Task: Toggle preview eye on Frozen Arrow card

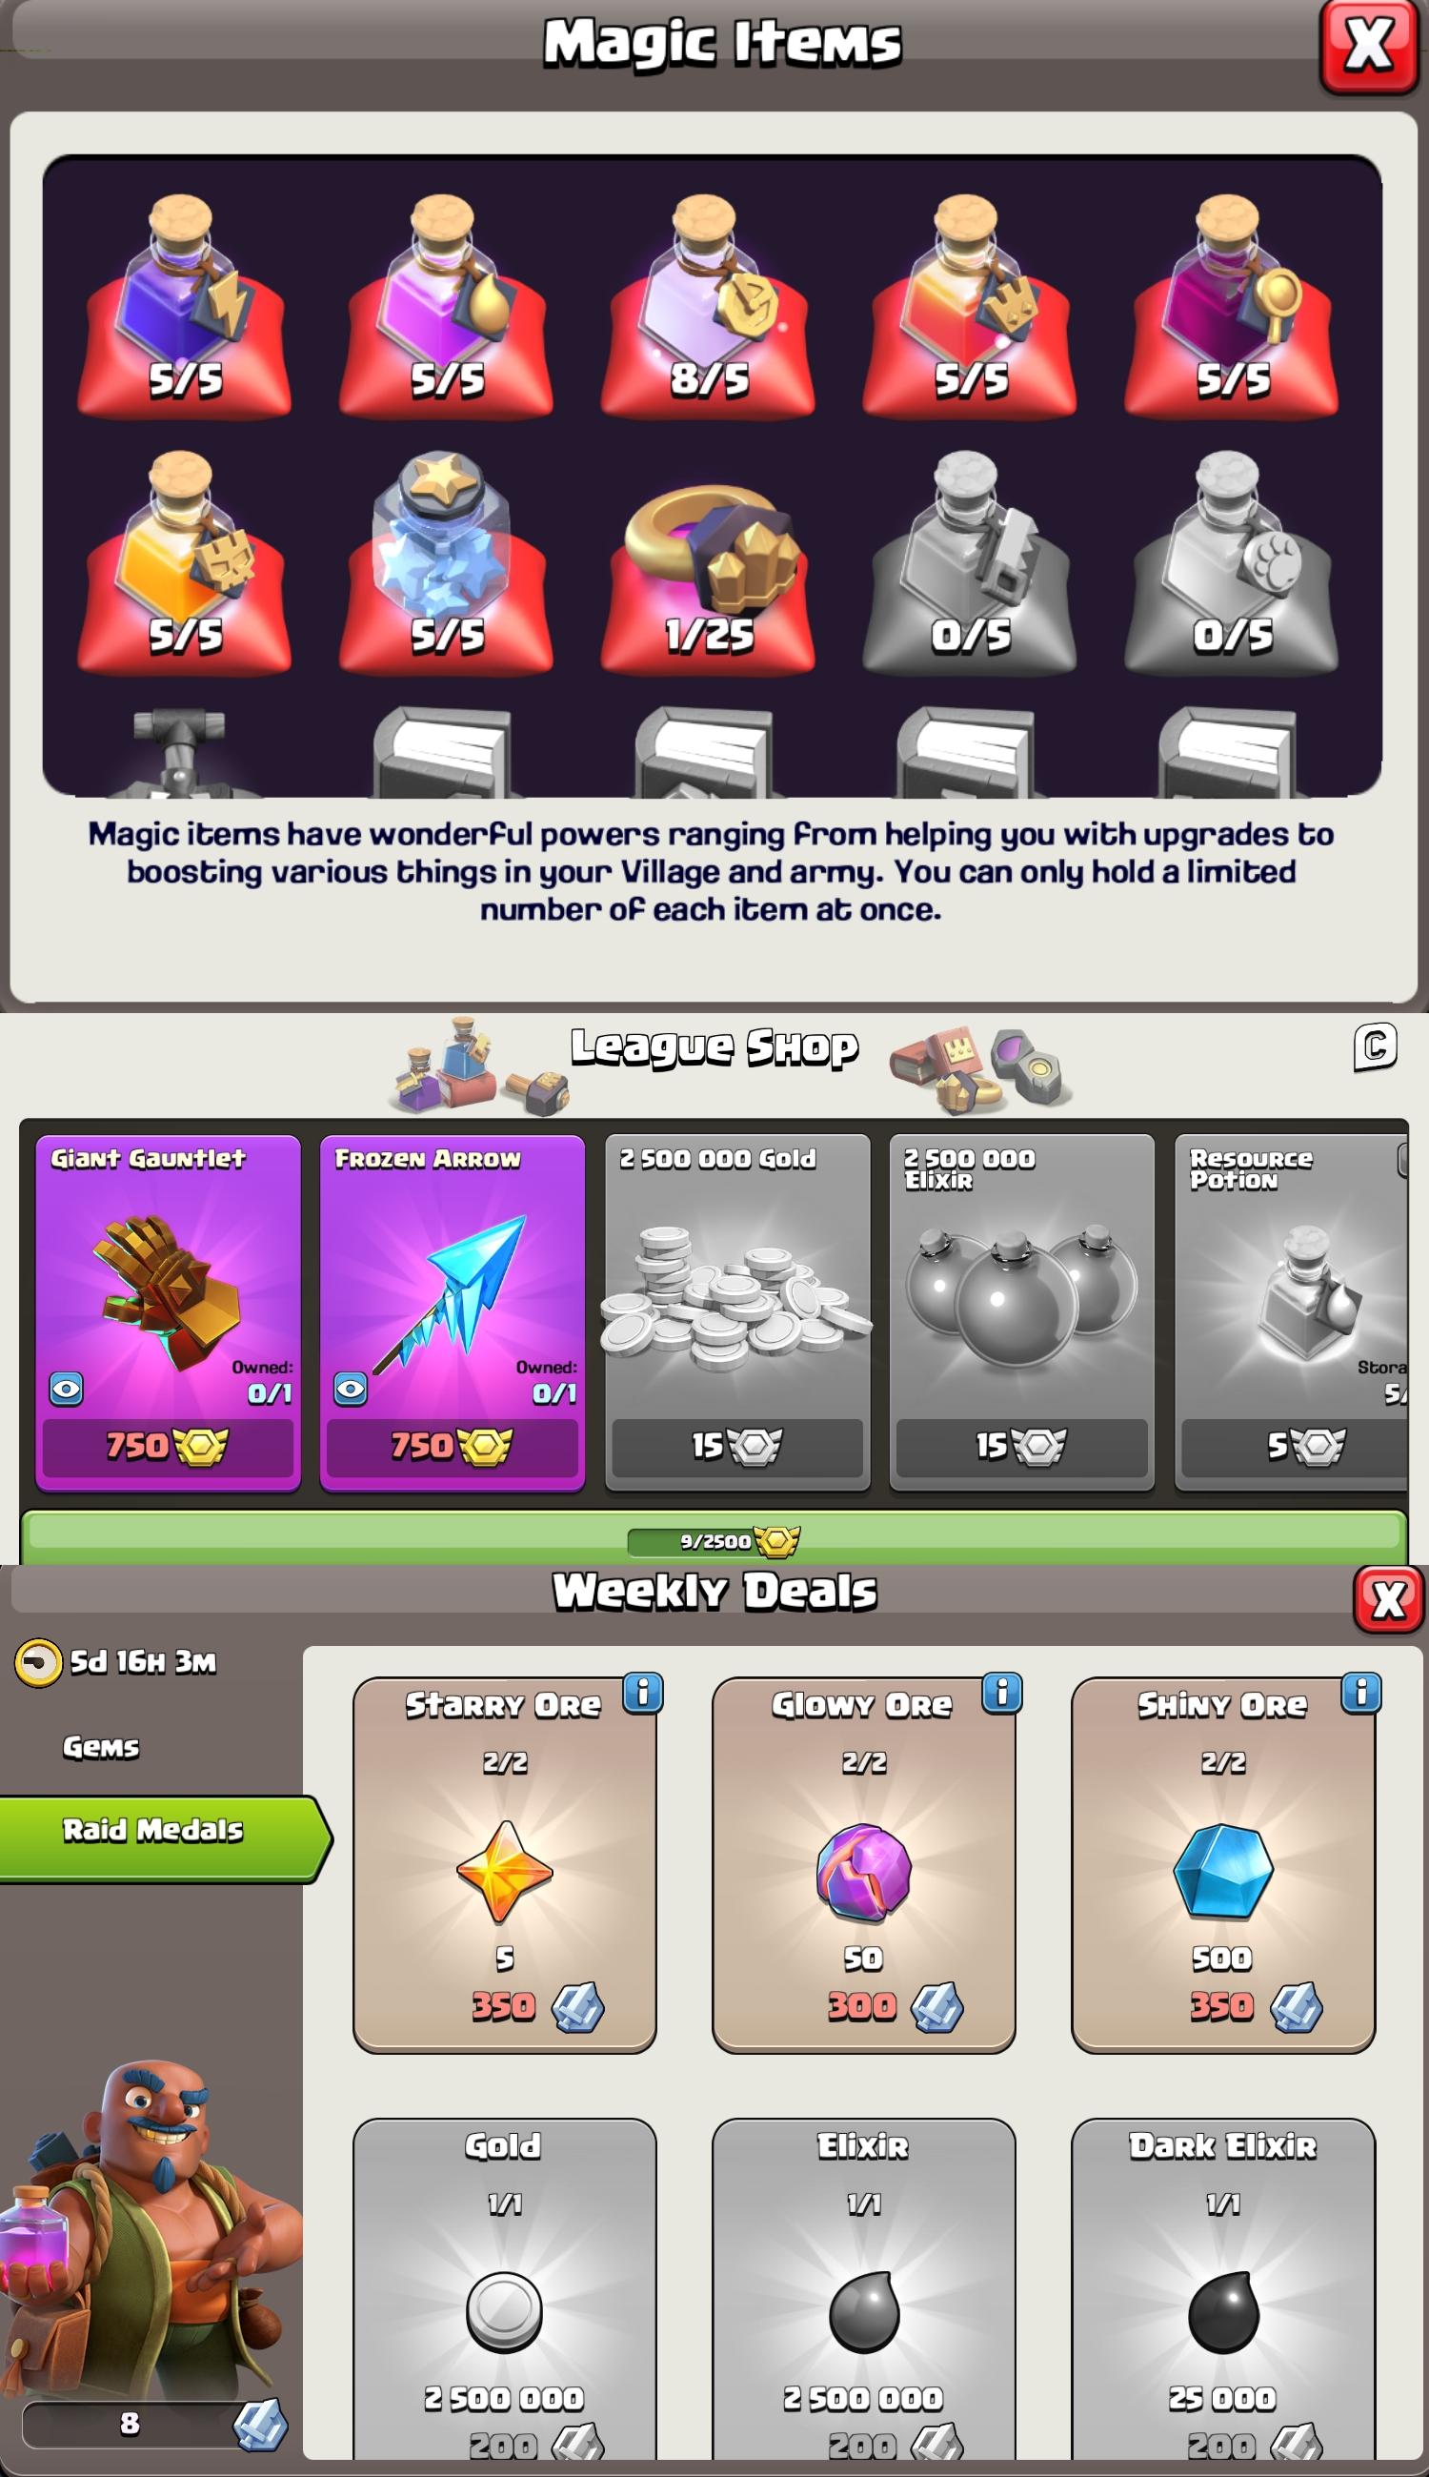Action: click(x=351, y=1389)
